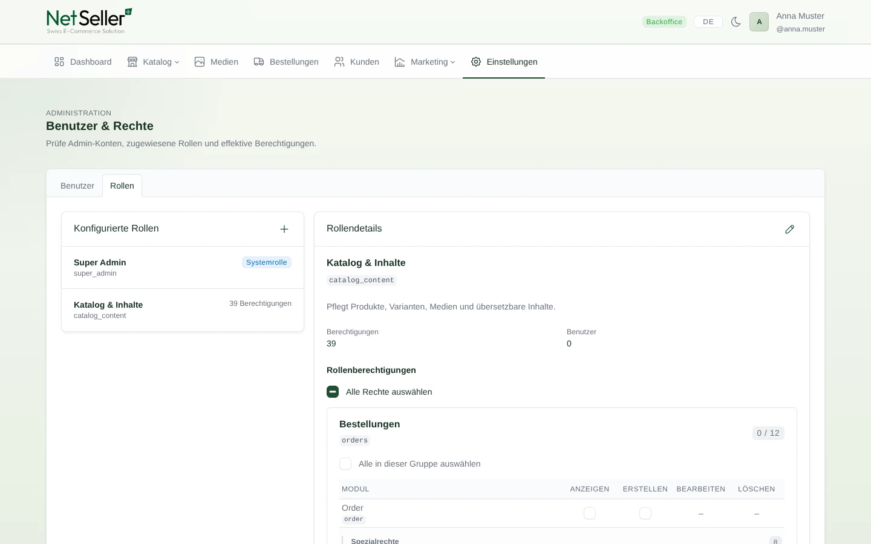Click the super_admin role key

click(95, 273)
